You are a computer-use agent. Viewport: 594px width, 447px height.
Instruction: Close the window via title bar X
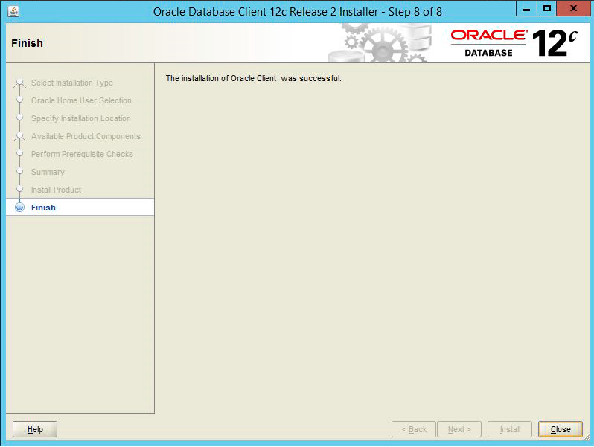tap(574, 9)
